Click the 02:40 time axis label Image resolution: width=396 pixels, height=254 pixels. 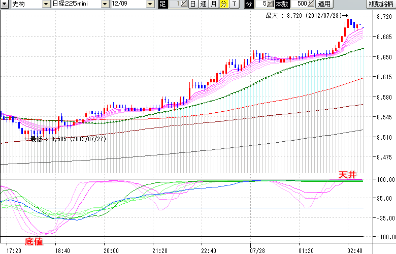point(355,251)
